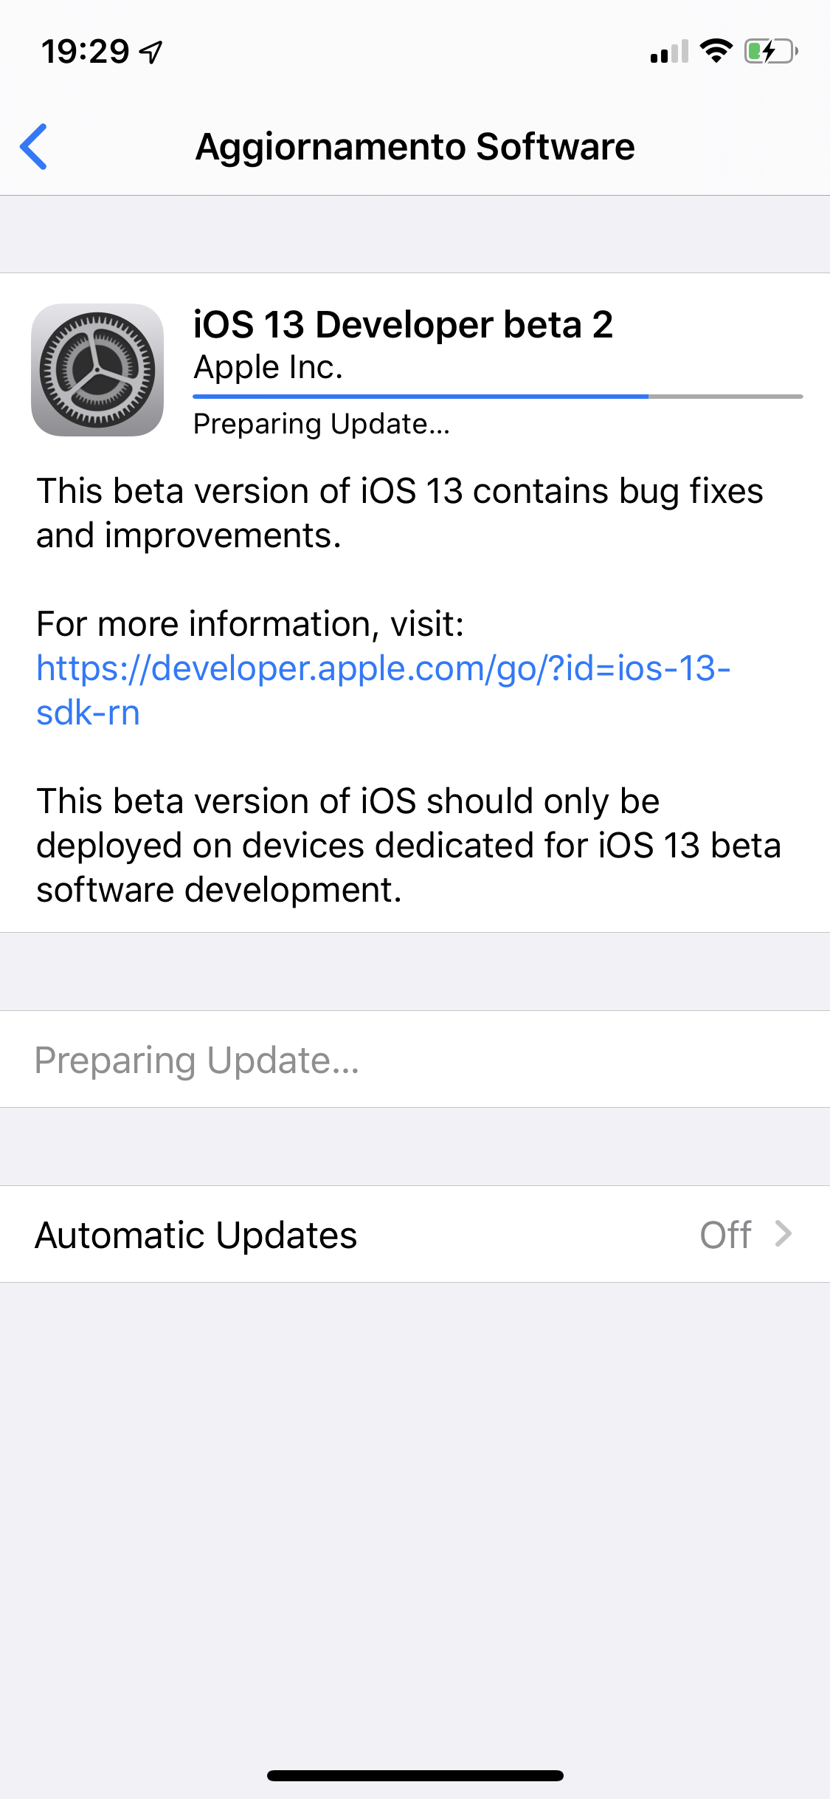
Task: Expand Automatic Updates via right chevron
Action: [x=784, y=1234]
